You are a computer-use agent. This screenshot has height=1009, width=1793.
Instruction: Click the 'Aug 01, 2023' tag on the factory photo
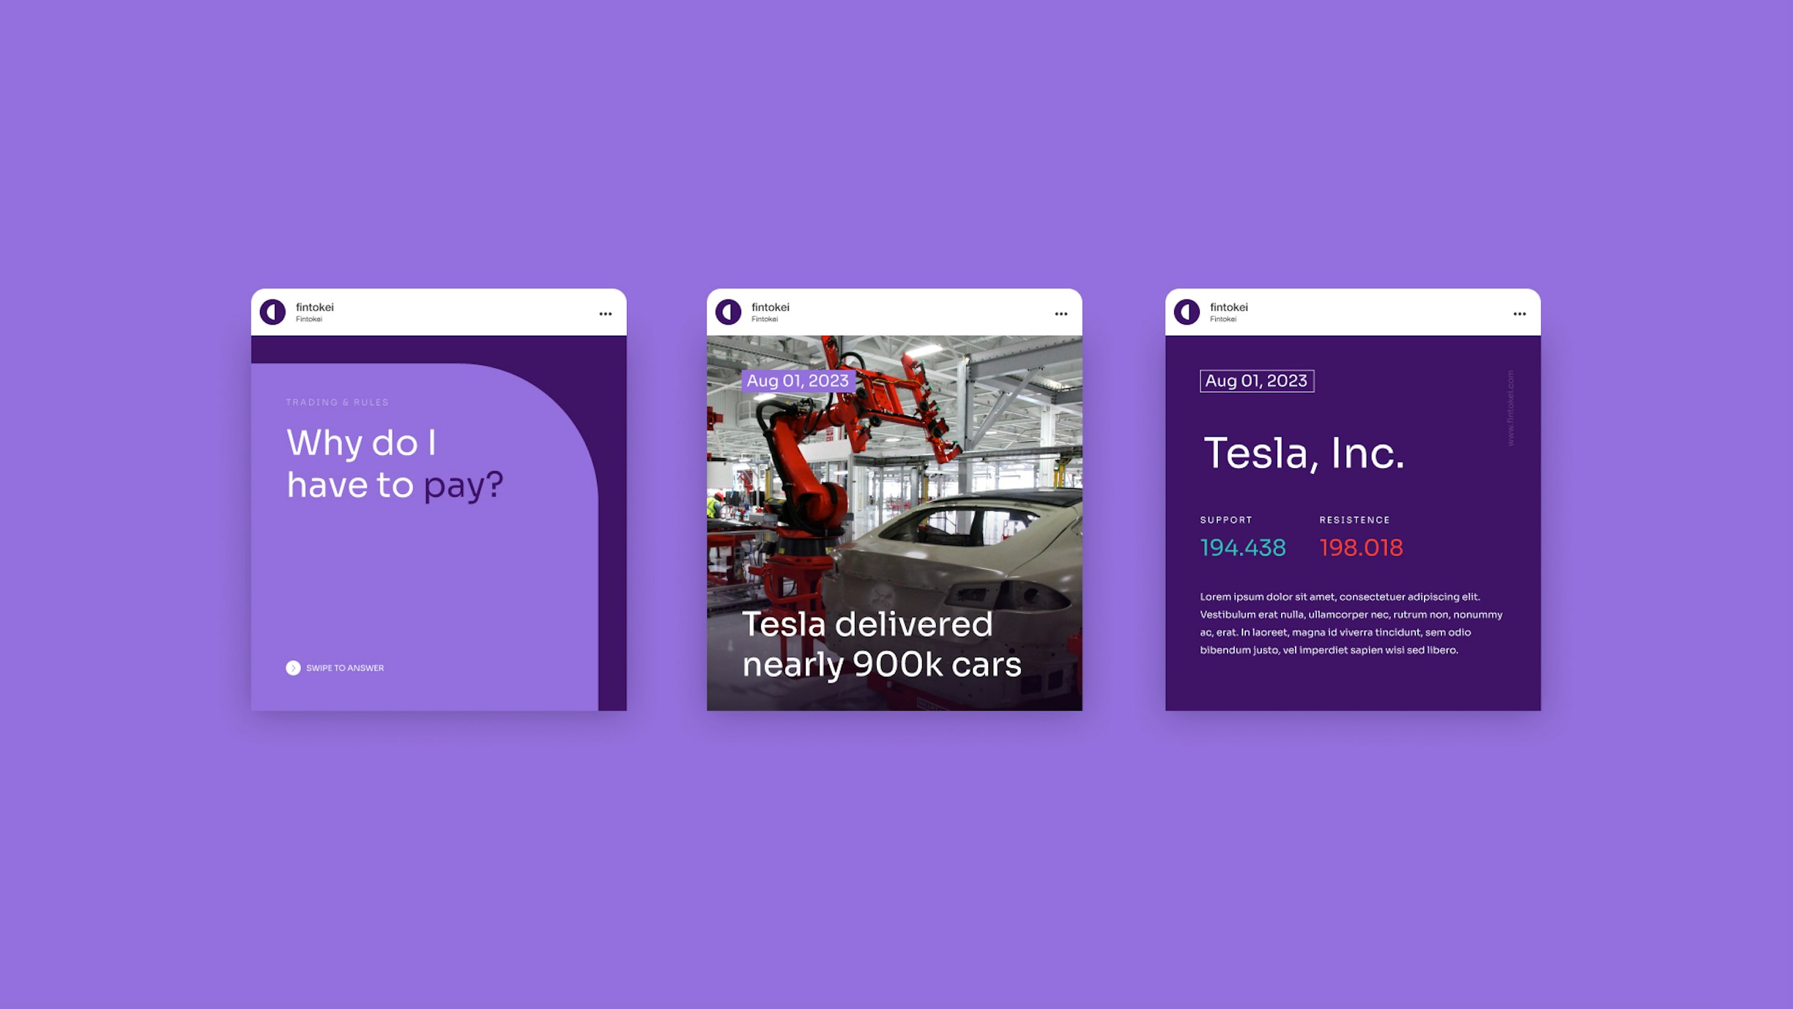pyautogui.click(x=798, y=381)
